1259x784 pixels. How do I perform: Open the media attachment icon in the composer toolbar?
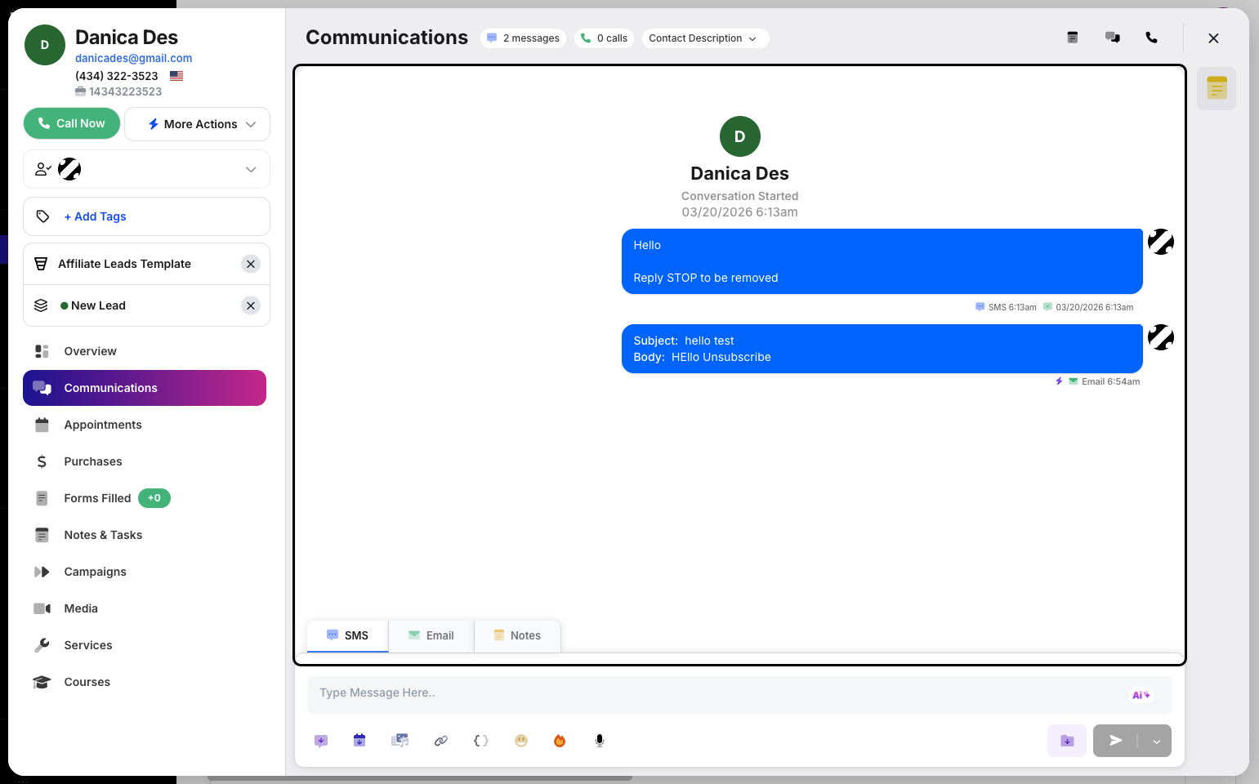pyautogui.click(x=400, y=741)
